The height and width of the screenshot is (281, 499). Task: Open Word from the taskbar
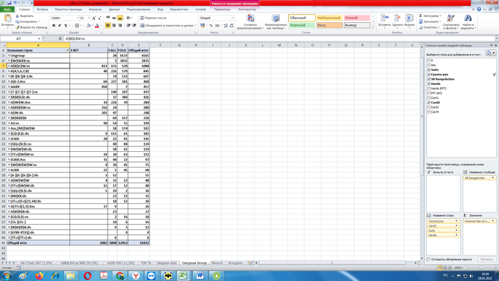(x=200, y=275)
